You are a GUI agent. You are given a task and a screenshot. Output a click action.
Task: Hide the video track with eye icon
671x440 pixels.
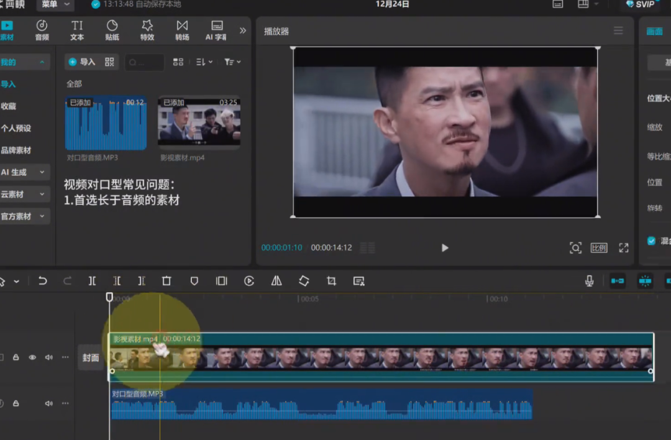[x=32, y=357]
